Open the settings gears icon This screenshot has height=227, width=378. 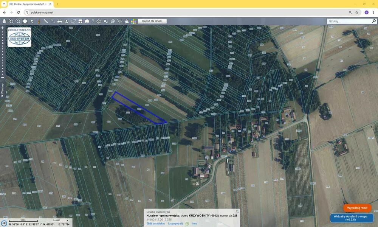106,21
